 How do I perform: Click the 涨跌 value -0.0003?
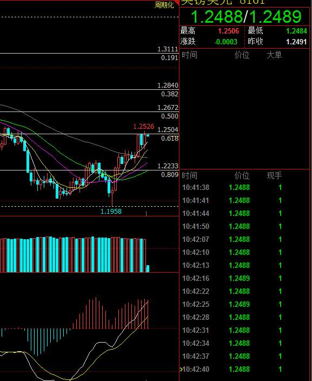(226, 42)
